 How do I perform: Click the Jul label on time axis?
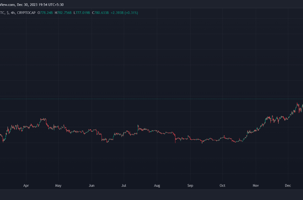tap(124, 185)
